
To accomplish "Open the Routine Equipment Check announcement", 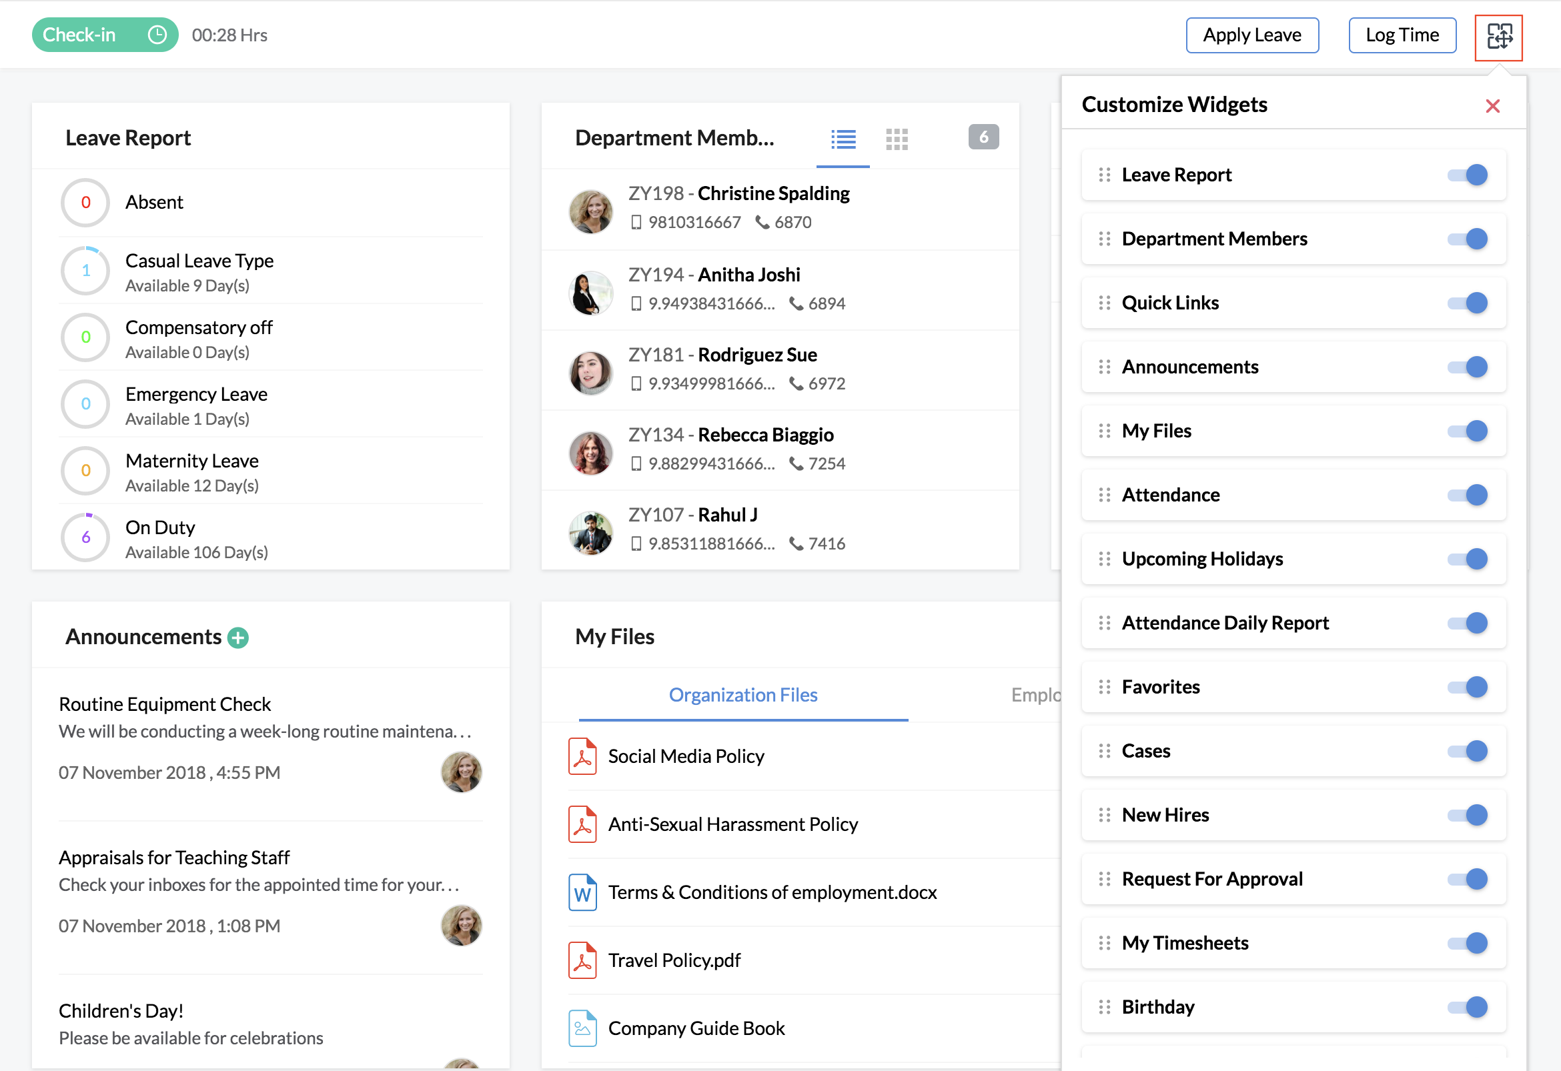I will [165, 704].
